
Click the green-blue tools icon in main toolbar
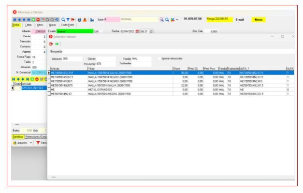pyautogui.click(x=173, y=19)
